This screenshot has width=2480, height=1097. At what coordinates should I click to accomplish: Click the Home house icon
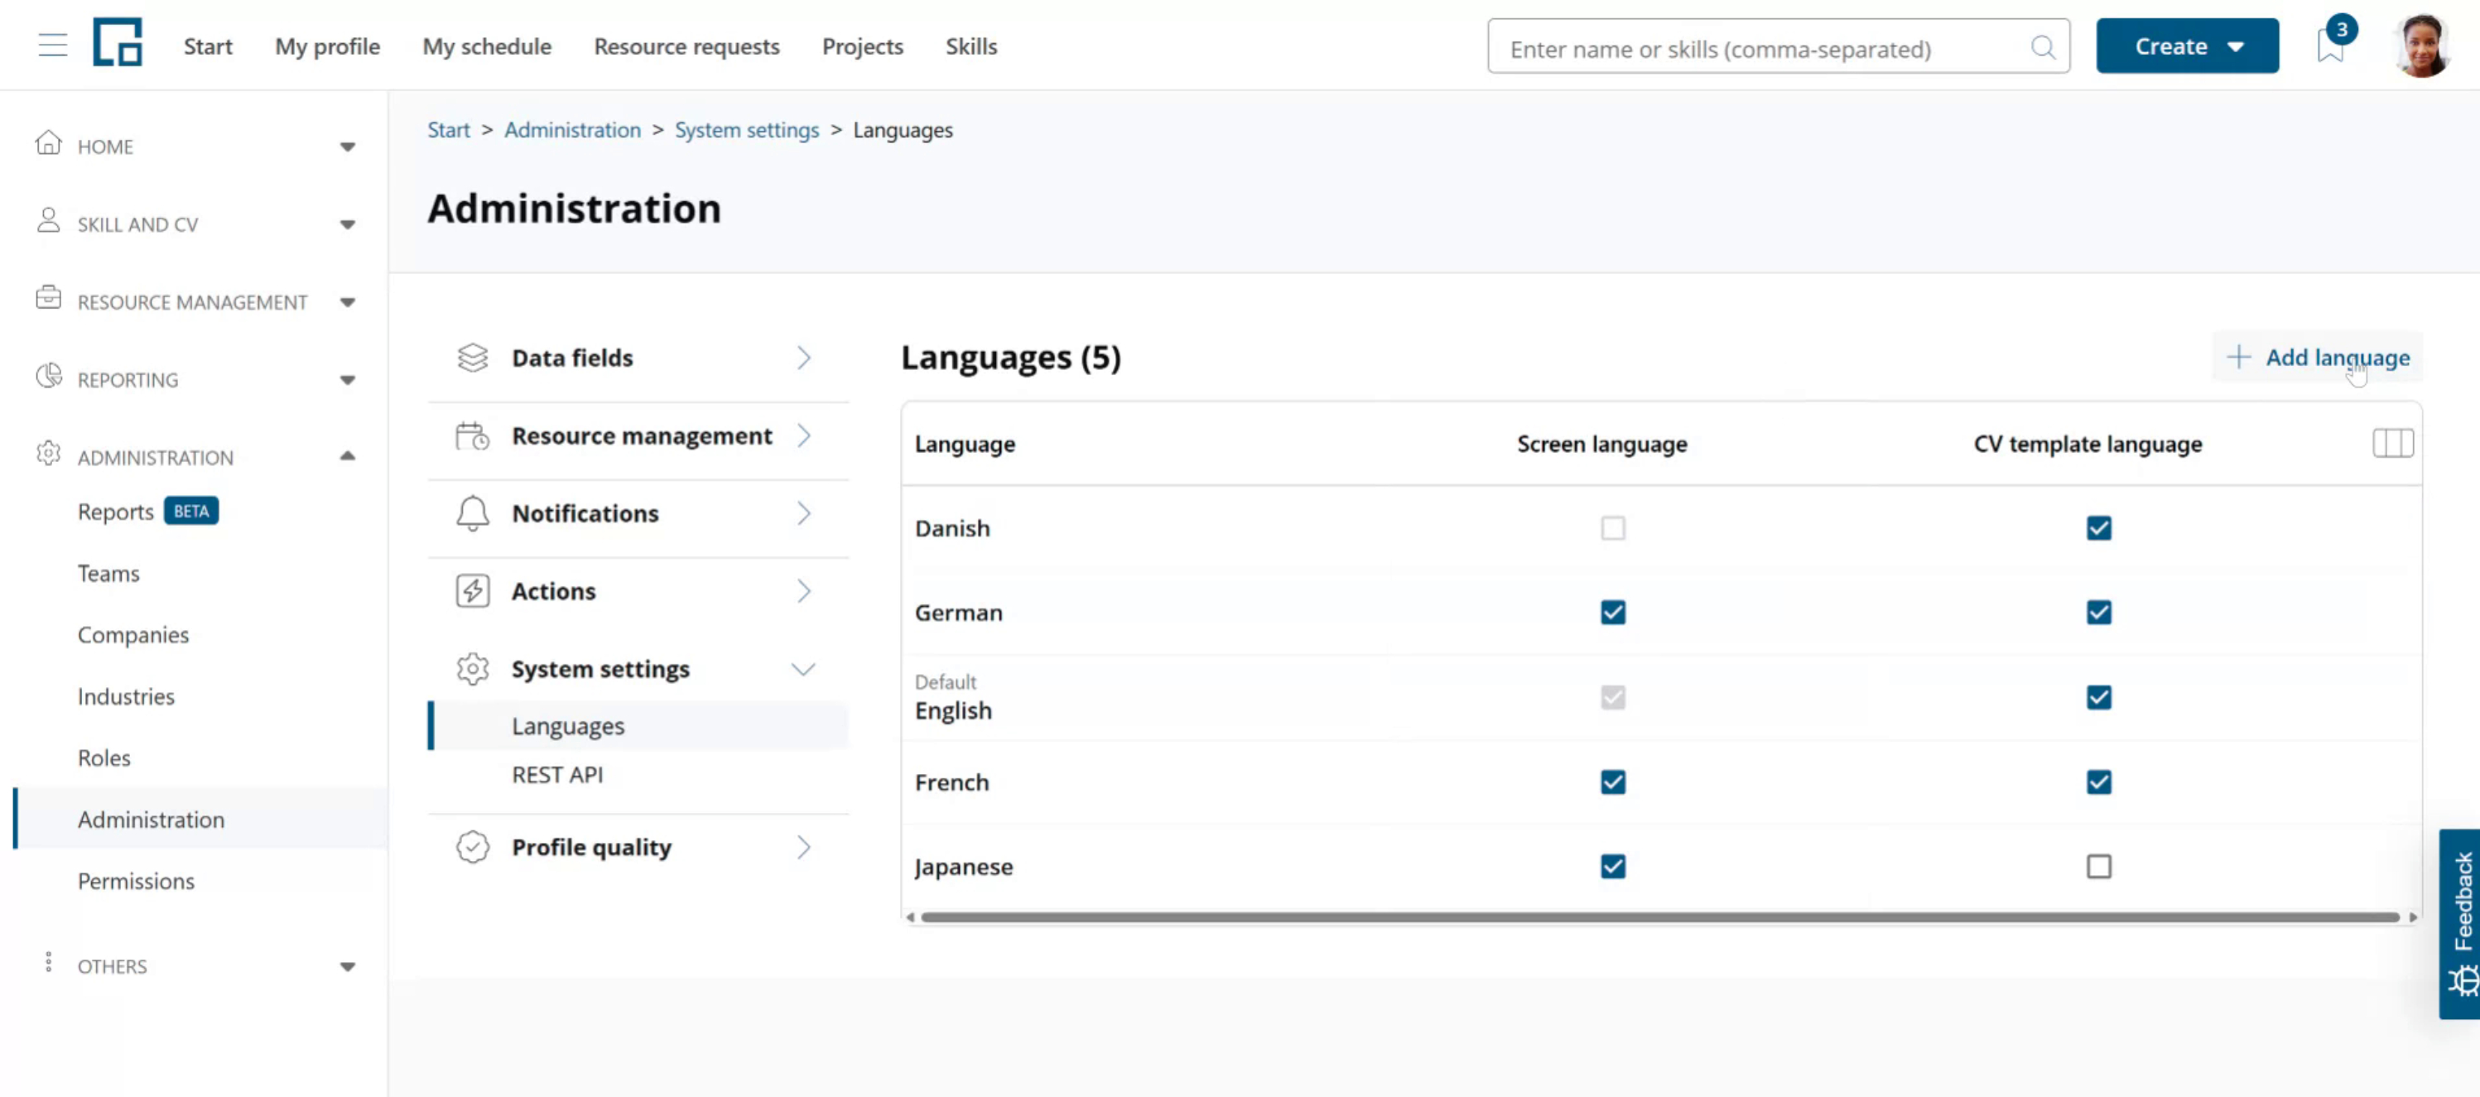pos(48,143)
